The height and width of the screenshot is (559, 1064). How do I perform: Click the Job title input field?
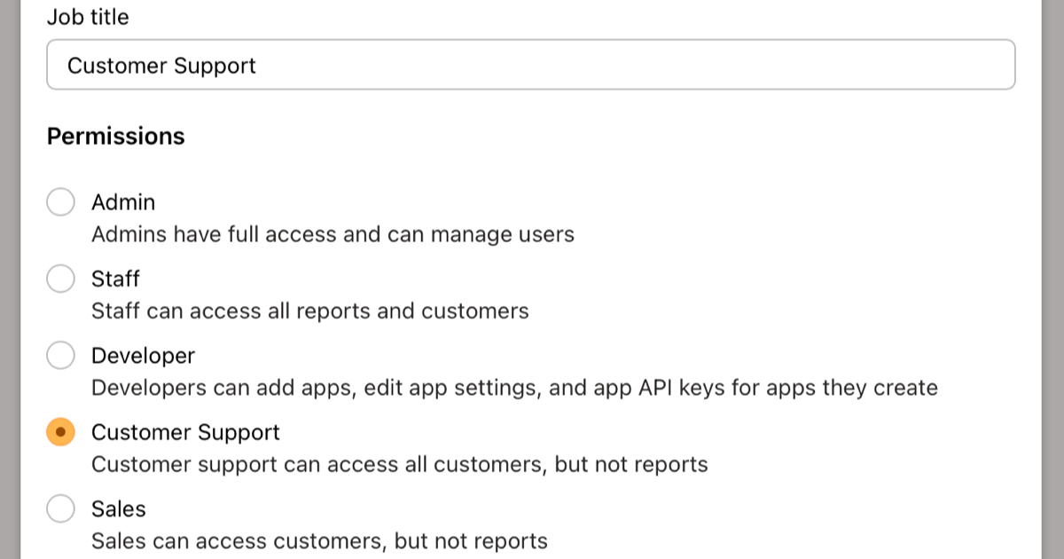tap(530, 64)
